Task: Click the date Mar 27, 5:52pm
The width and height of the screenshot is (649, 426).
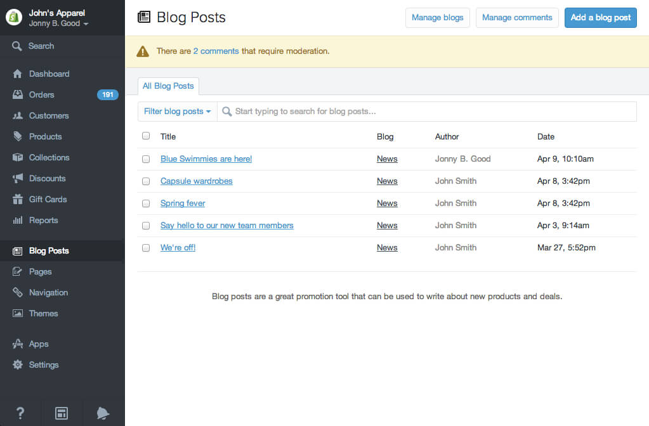Action: [567, 248]
